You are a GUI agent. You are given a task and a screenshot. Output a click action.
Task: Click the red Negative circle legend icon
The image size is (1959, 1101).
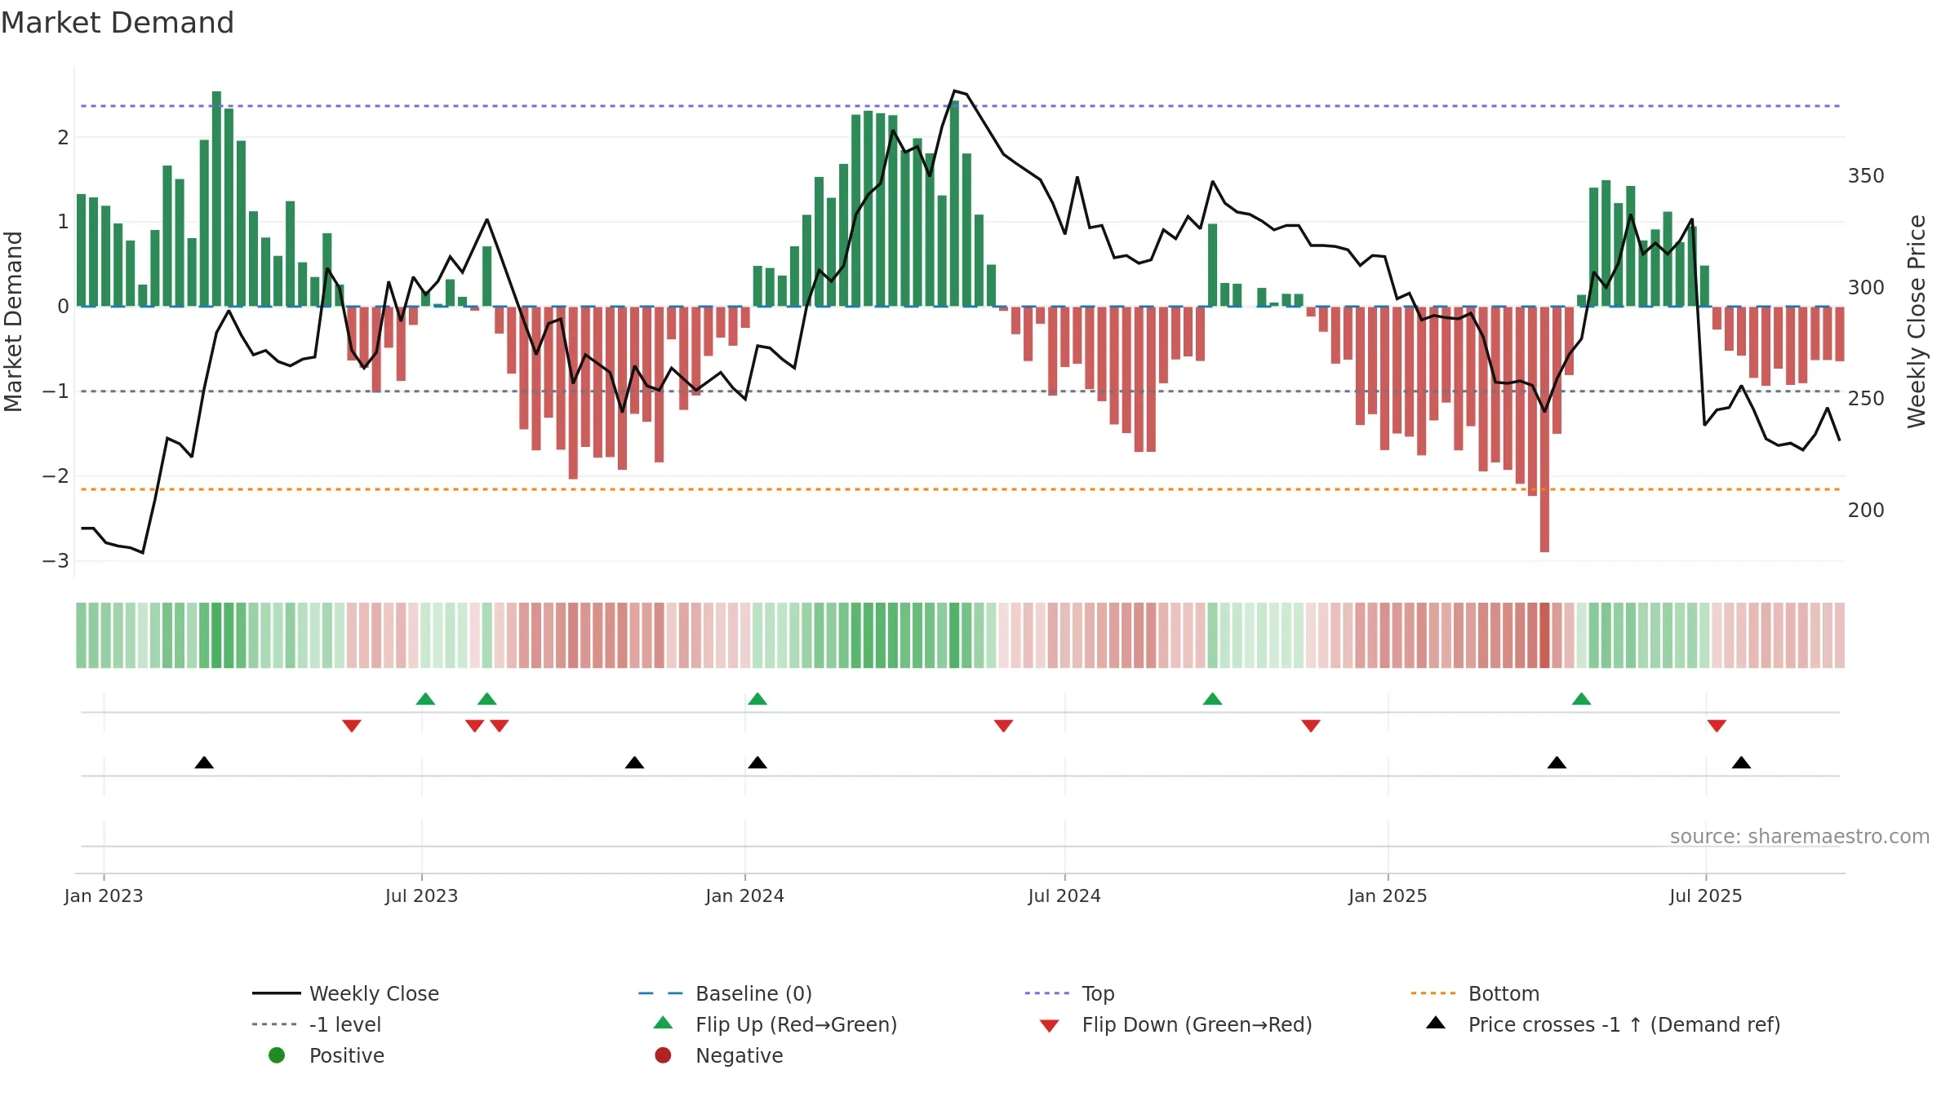pyautogui.click(x=663, y=1055)
